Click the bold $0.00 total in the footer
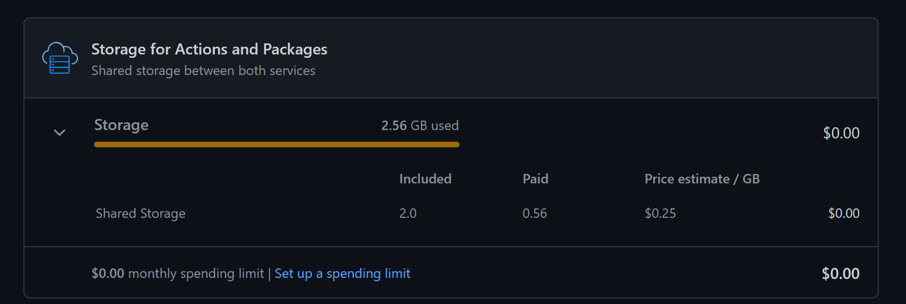The width and height of the screenshot is (906, 304). point(840,273)
